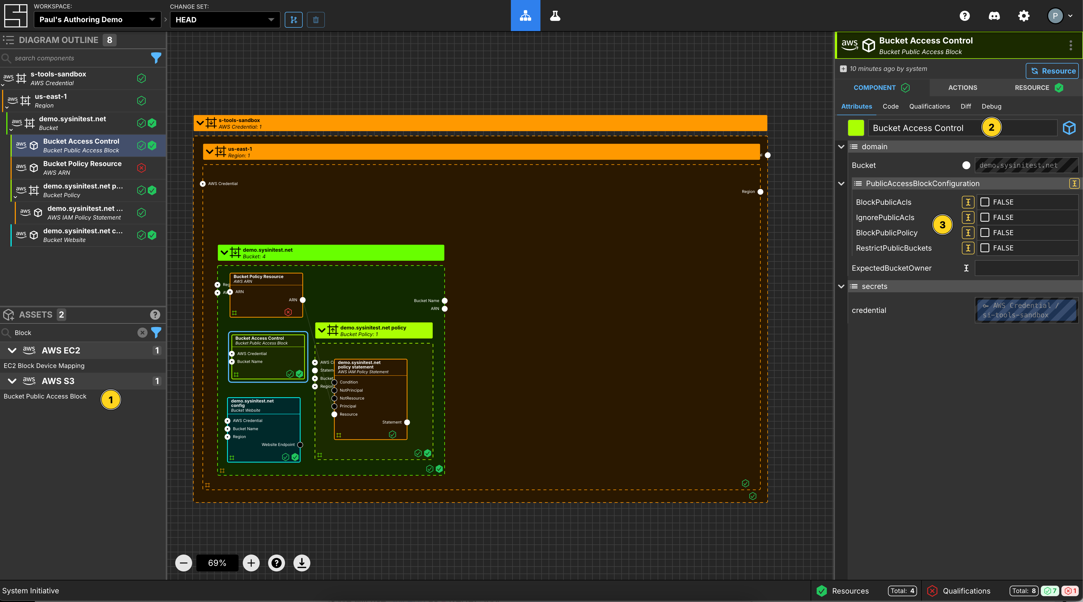The width and height of the screenshot is (1083, 602).
Task: Open the Qualifications sub-tab
Action: point(929,107)
